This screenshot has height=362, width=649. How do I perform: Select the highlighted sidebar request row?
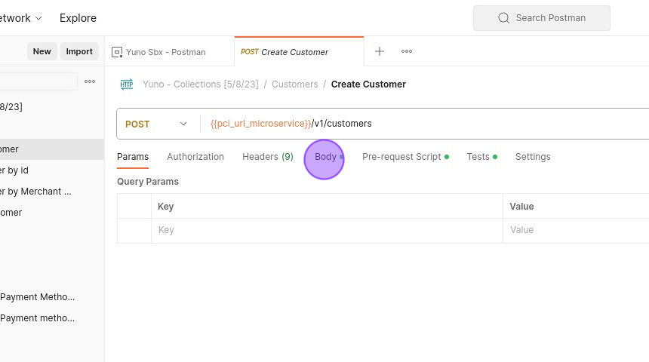[x=52, y=149]
